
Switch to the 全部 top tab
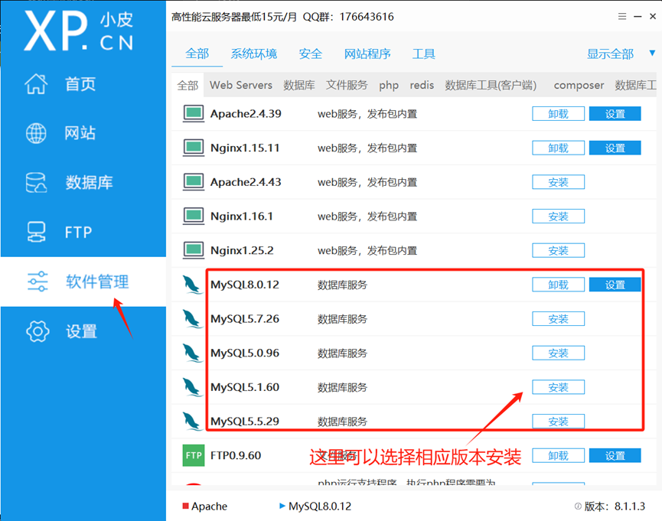point(197,54)
